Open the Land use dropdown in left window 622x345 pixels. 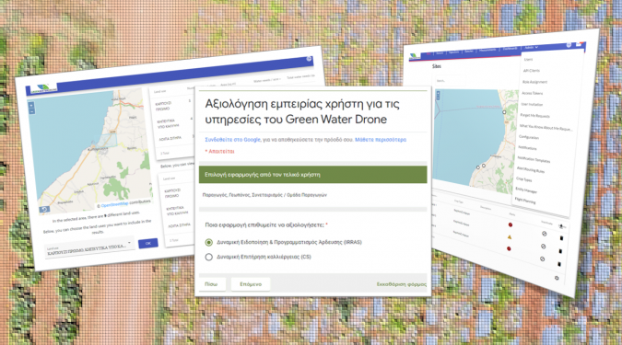tap(89, 247)
